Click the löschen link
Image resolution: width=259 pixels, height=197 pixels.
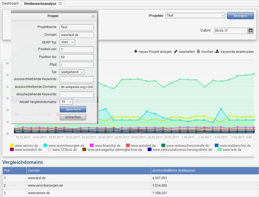(x=207, y=52)
